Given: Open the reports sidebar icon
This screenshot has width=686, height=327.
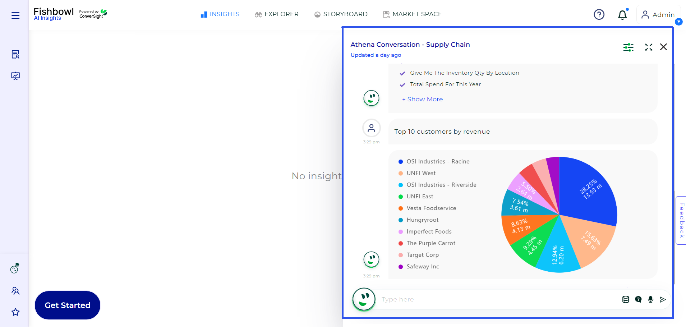Looking at the screenshot, I should pos(15,54).
